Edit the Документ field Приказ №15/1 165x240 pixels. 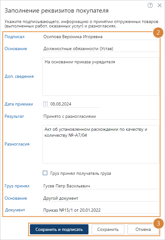point(101,210)
